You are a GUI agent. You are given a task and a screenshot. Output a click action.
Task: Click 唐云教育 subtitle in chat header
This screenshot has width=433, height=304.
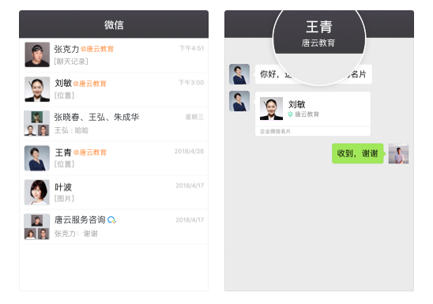tap(318, 43)
